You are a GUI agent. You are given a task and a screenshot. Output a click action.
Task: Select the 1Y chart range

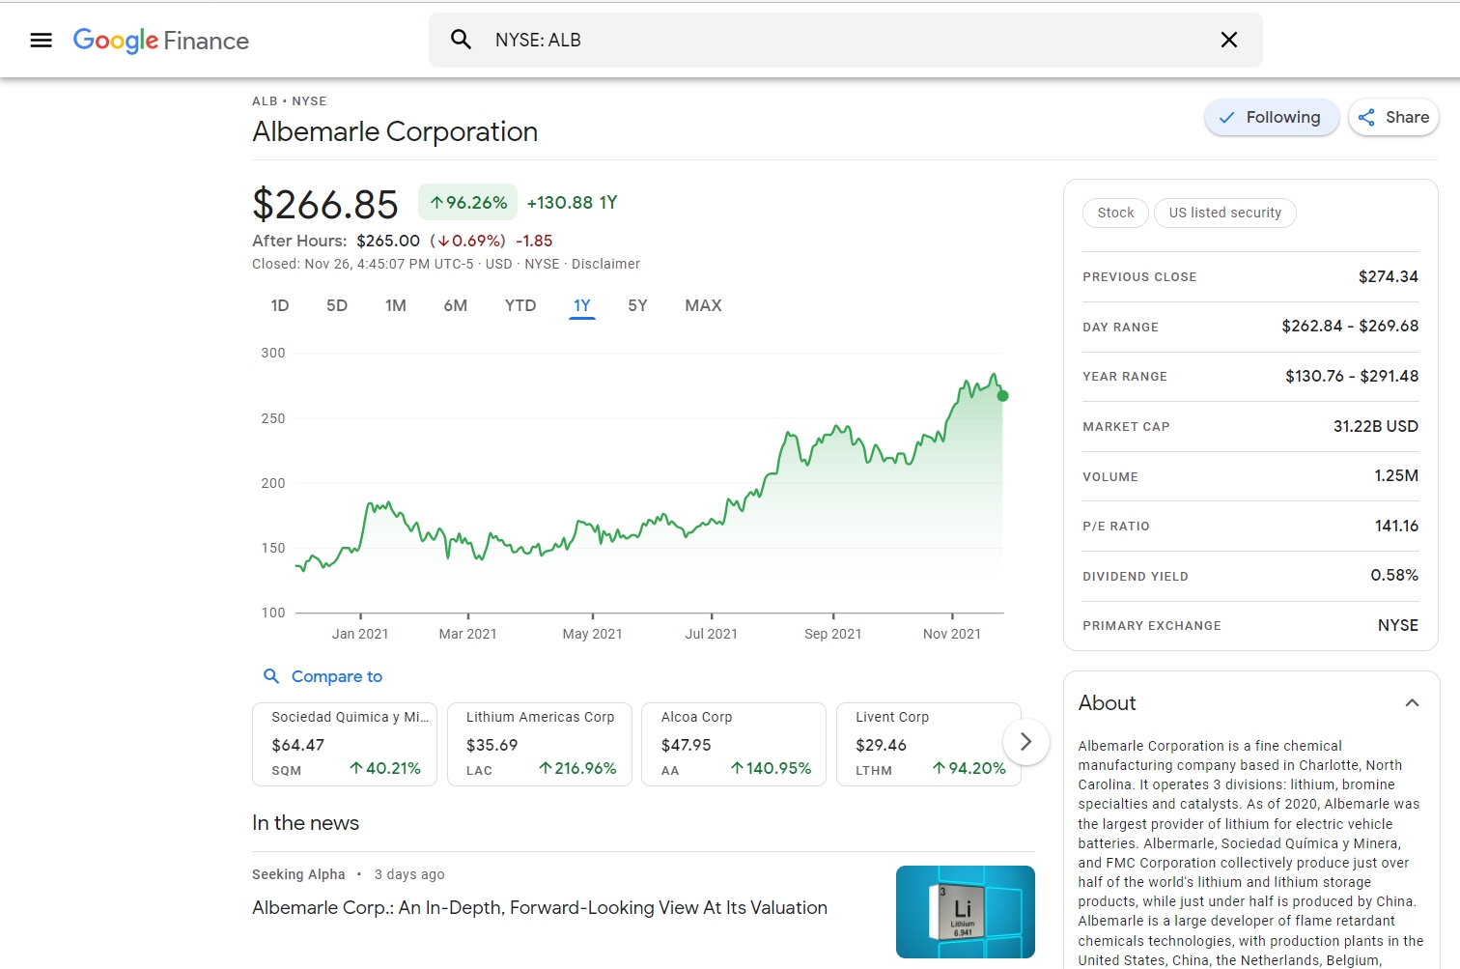(582, 305)
